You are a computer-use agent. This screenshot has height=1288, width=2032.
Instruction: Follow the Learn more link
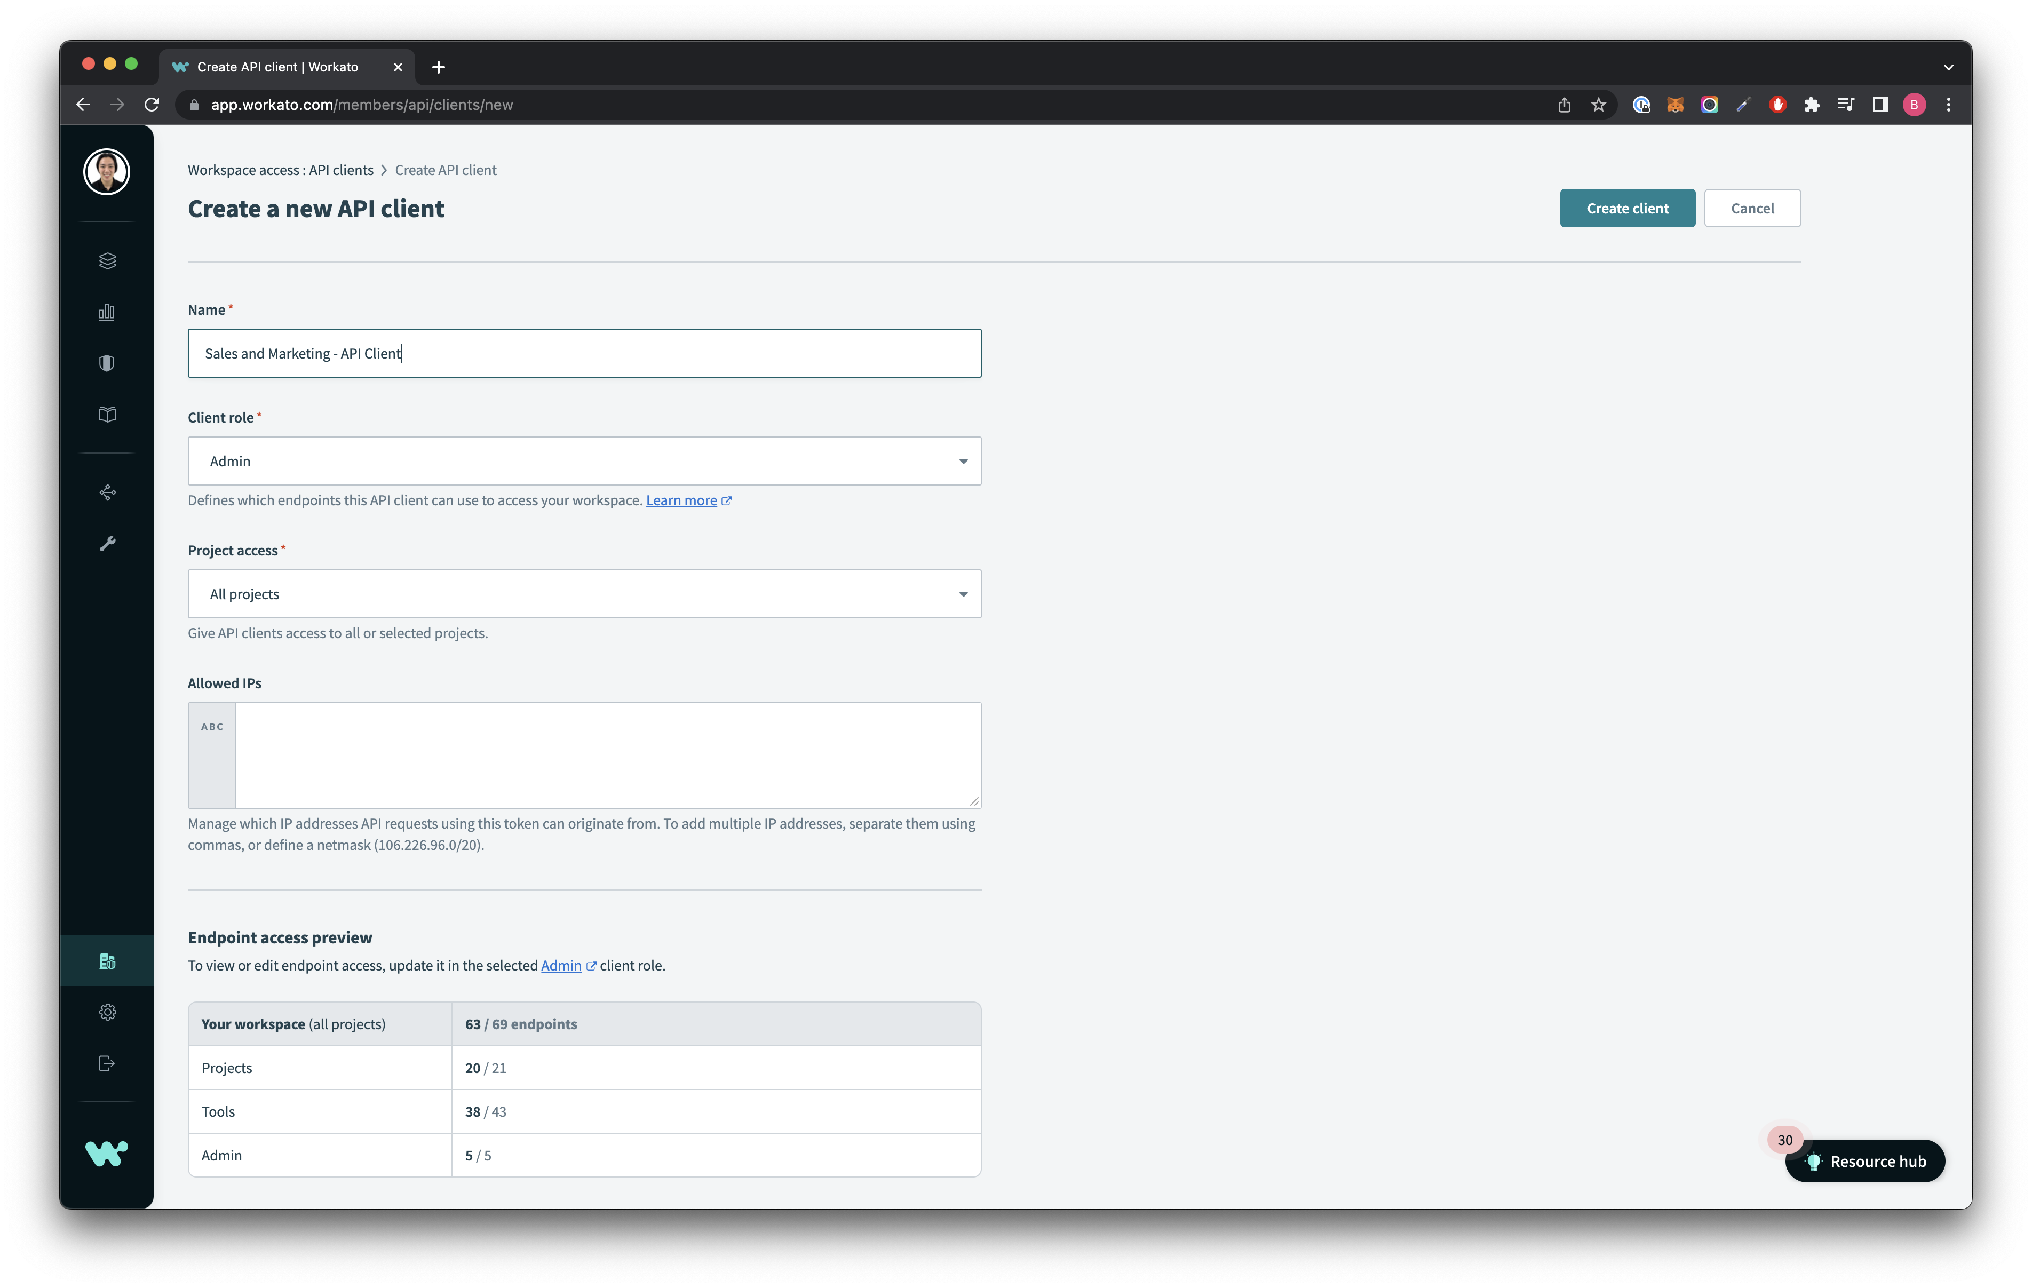click(681, 500)
